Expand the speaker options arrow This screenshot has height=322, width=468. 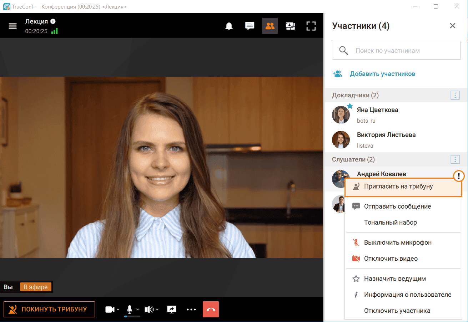tap(157, 310)
